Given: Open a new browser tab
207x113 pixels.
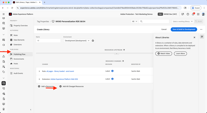Looking at the screenshot, I should coord(44,2).
